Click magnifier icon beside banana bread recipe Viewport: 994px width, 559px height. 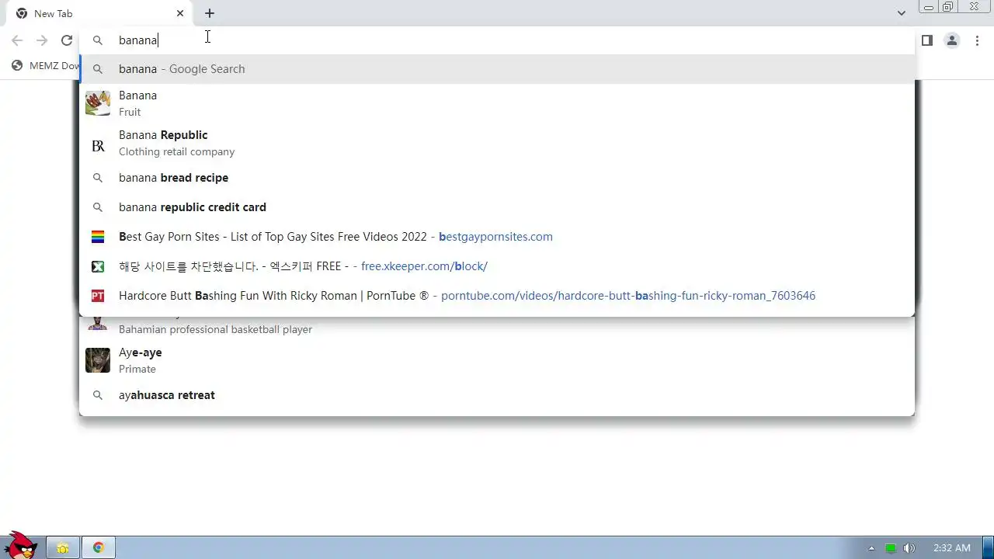[x=98, y=178]
